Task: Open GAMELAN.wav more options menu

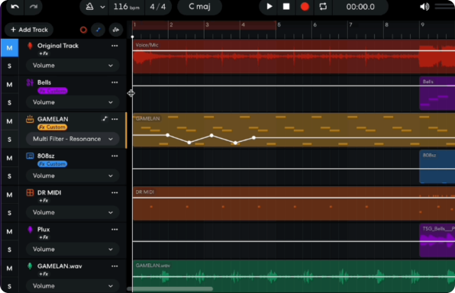Action: 115,266
